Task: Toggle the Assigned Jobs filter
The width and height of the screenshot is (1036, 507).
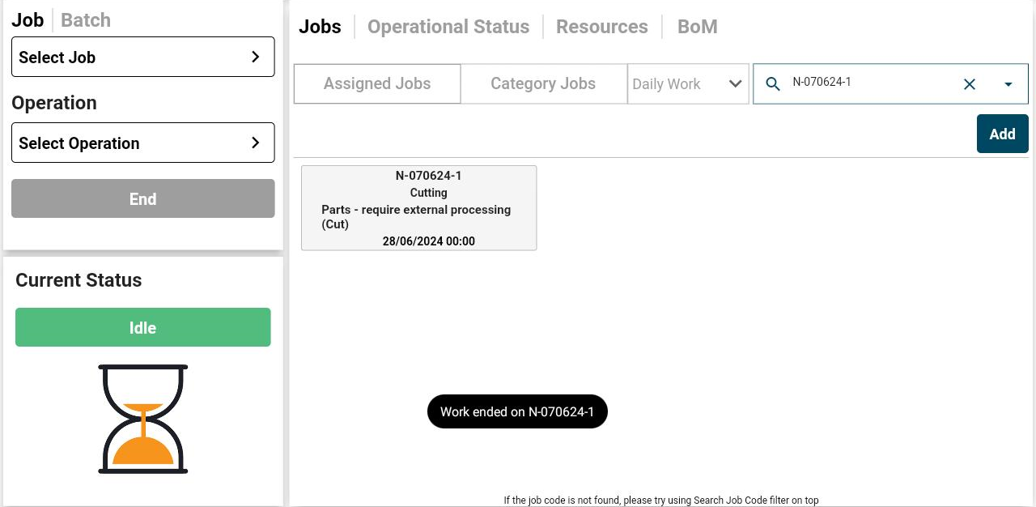Action: 377,84
